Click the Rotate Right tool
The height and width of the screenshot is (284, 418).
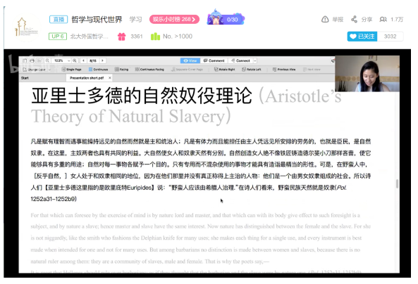(224, 70)
